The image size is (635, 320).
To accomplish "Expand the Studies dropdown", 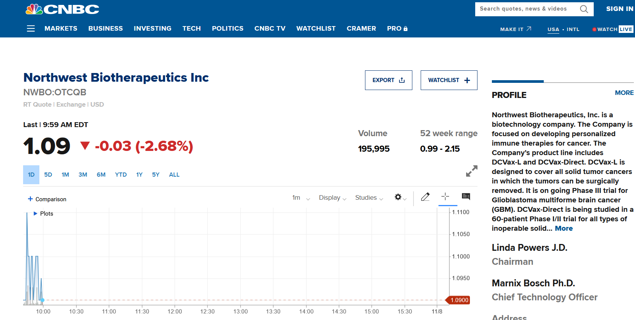I will 369,198.
